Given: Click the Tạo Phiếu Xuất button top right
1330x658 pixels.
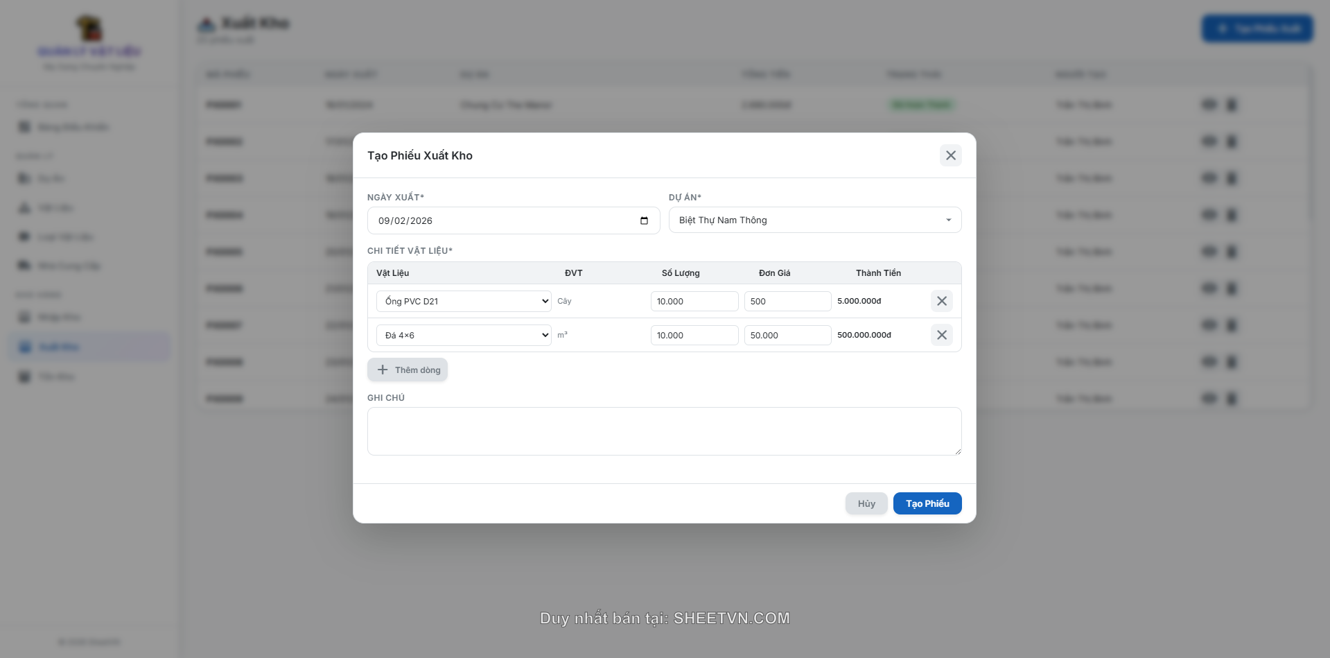Looking at the screenshot, I should point(1257,28).
